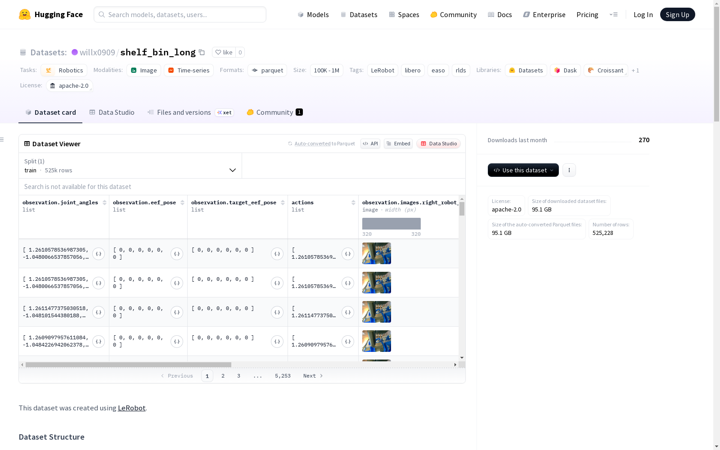The height and width of the screenshot is (450, 720).
Task: Switch to the Dataset card tab
Action: [x=50, y=112]
